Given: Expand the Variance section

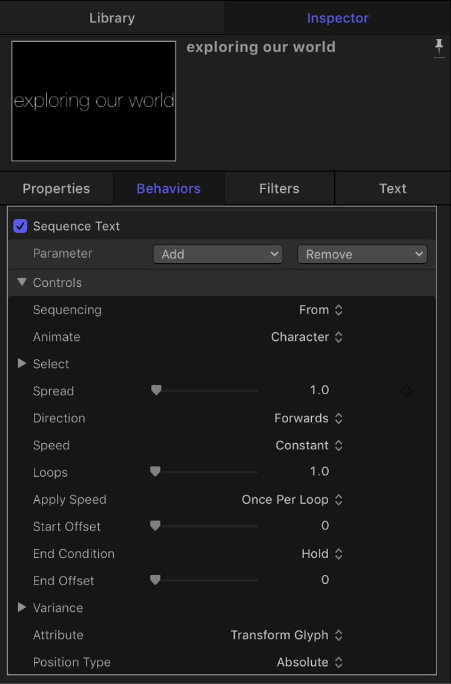Looking at the screenshot, I should pos(22,608).
